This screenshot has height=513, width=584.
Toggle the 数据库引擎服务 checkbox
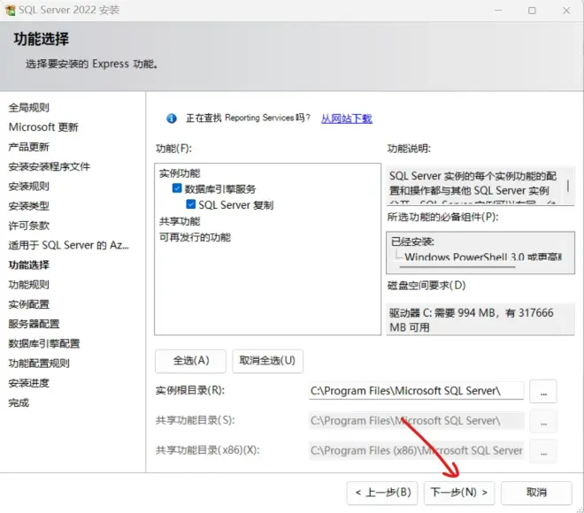(177, 188)
